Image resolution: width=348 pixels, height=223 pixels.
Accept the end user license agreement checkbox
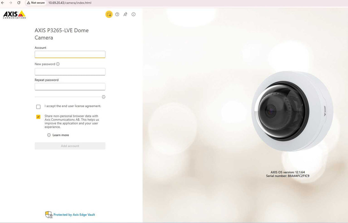coord(38,107)
